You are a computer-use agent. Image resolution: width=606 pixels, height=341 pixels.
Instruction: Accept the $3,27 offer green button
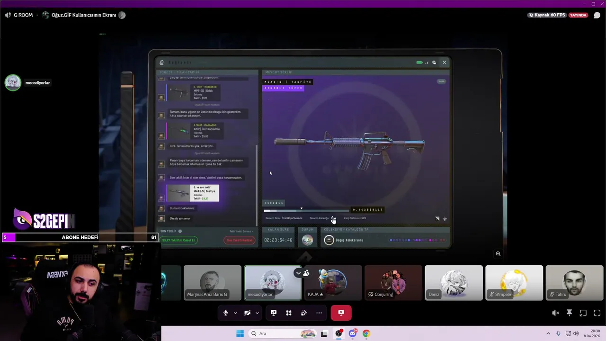click(x=179, y=240)
